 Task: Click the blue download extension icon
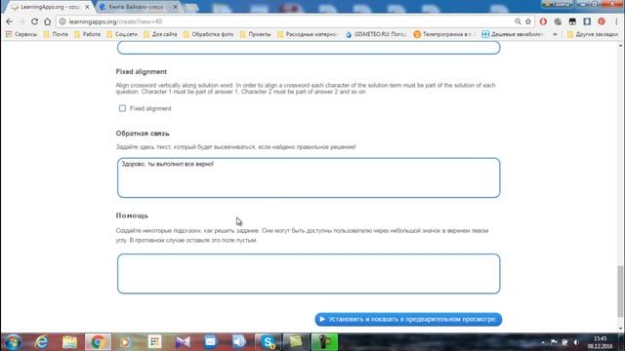click(587, 21)
